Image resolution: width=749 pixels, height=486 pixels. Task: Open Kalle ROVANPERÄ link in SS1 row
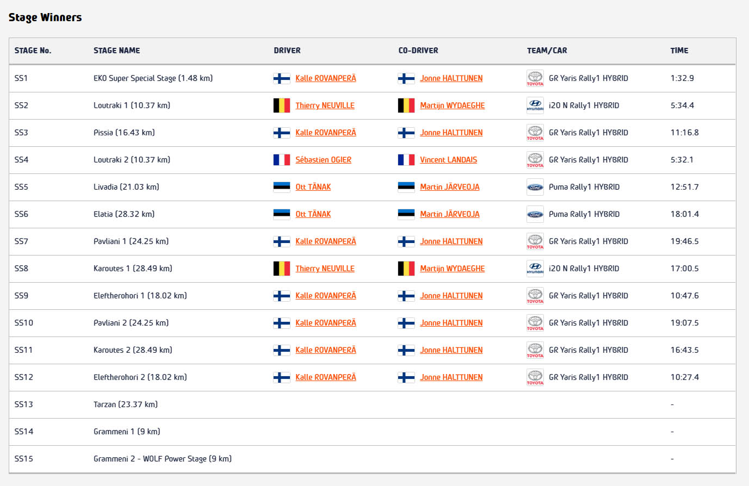click(326, 78)
